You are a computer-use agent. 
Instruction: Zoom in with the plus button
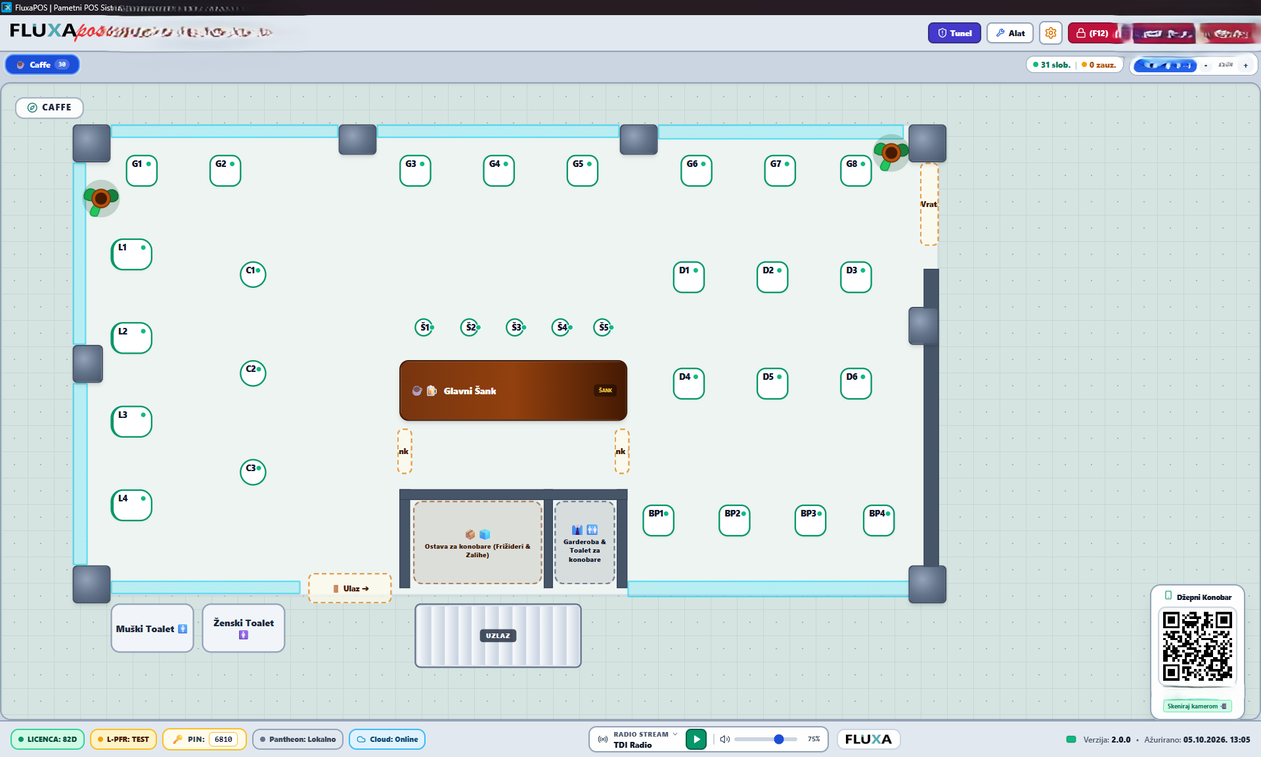point(1245,65)
